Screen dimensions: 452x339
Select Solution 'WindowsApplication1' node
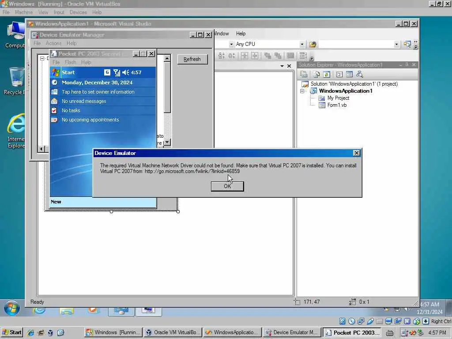[354, 84]
